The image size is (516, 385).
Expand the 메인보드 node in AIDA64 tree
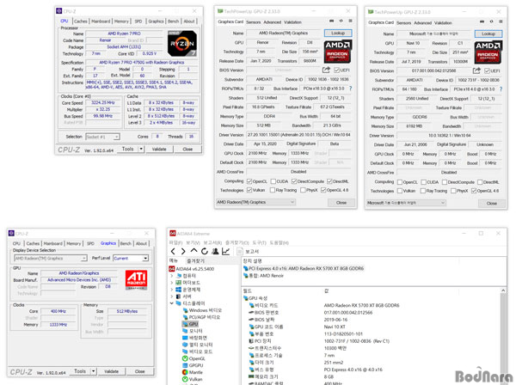(172, 283)
